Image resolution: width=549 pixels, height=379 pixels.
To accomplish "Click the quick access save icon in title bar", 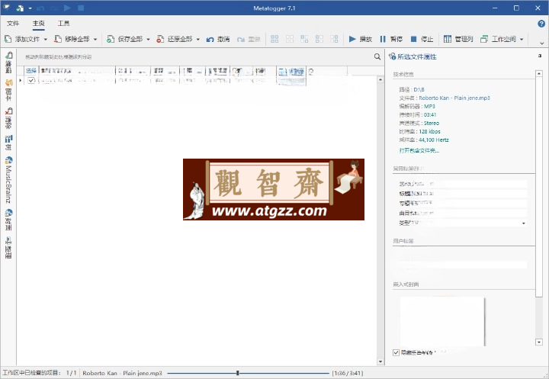I will point(20,8).
